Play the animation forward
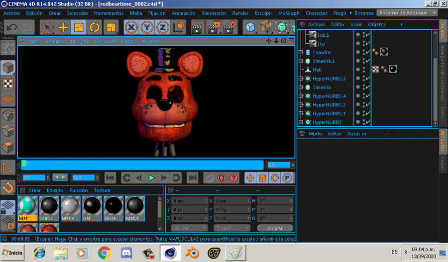 click(x=151, y=178)
